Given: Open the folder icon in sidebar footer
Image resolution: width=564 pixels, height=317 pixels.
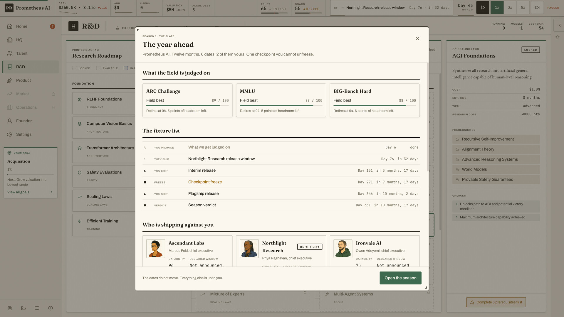Looking at the screenshot, I should coord(23,308).
